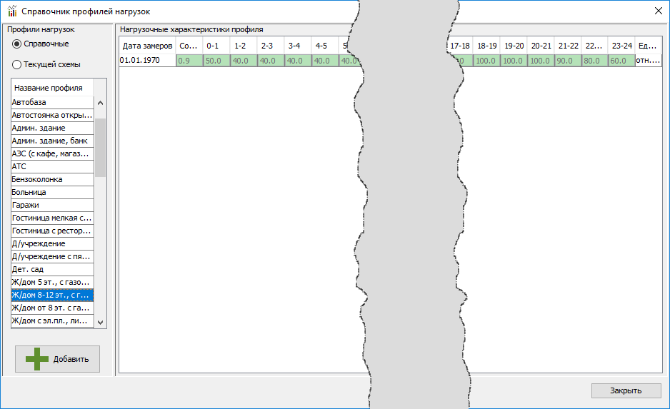Click the 40.0 cell under 4-5
670x409 pixels.
coord(325,61)
